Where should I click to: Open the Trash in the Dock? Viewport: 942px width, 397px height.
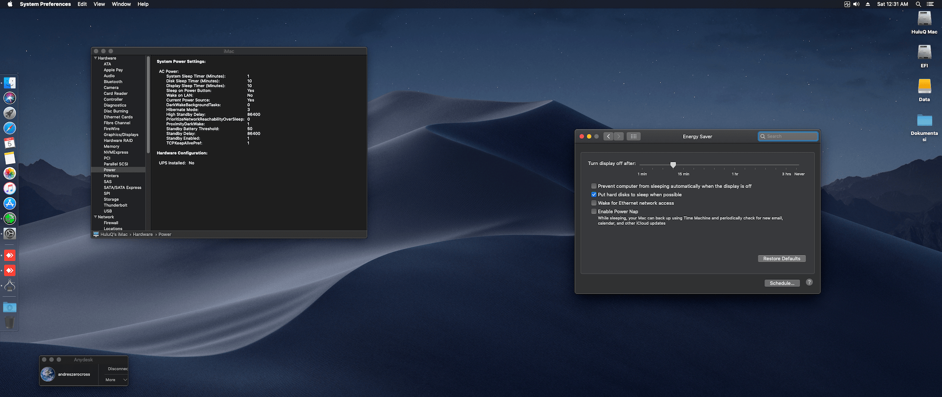(x=10, y=323)
